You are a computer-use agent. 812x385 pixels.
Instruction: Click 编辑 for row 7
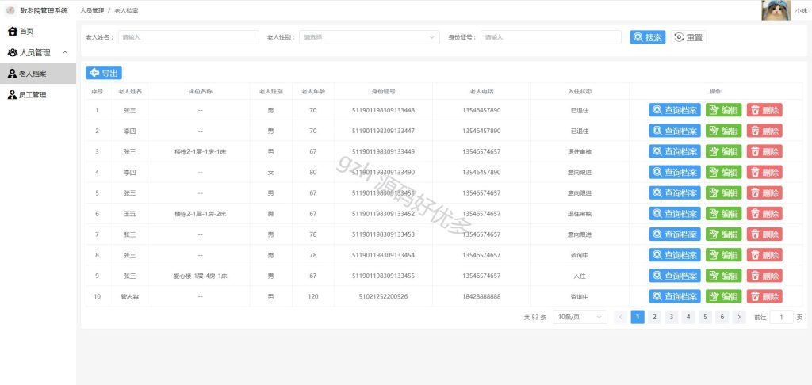coord(723,234)
